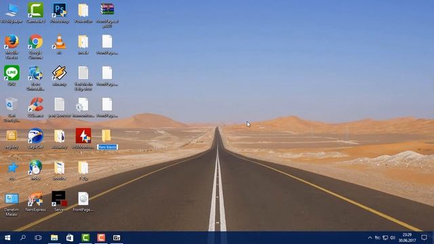Image resolution: width=434 pixels, height=244 pixels.
Task: Open the volume speaker tray icon
Action: point(393,238)
